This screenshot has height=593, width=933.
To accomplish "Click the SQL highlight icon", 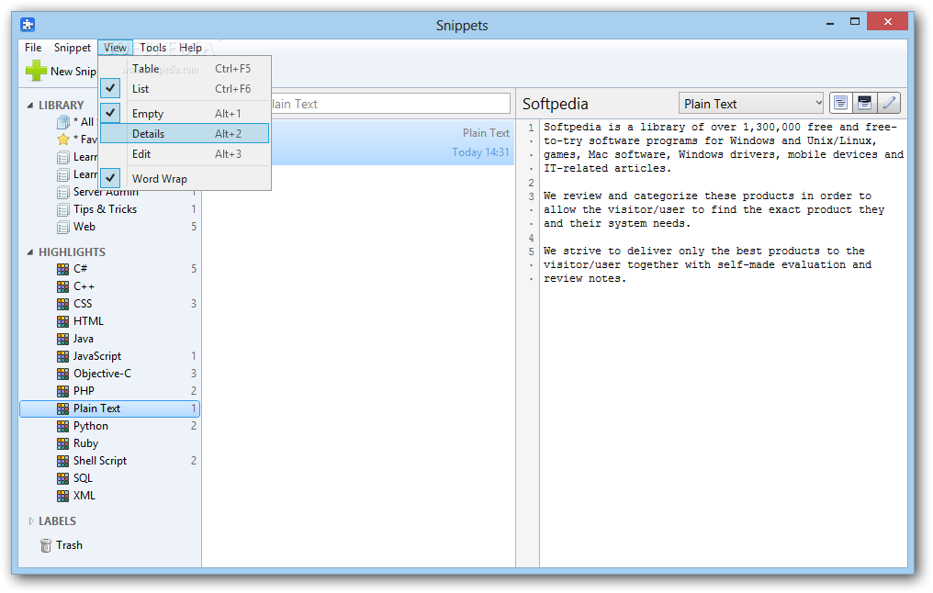I will click(x=62, y=478).
